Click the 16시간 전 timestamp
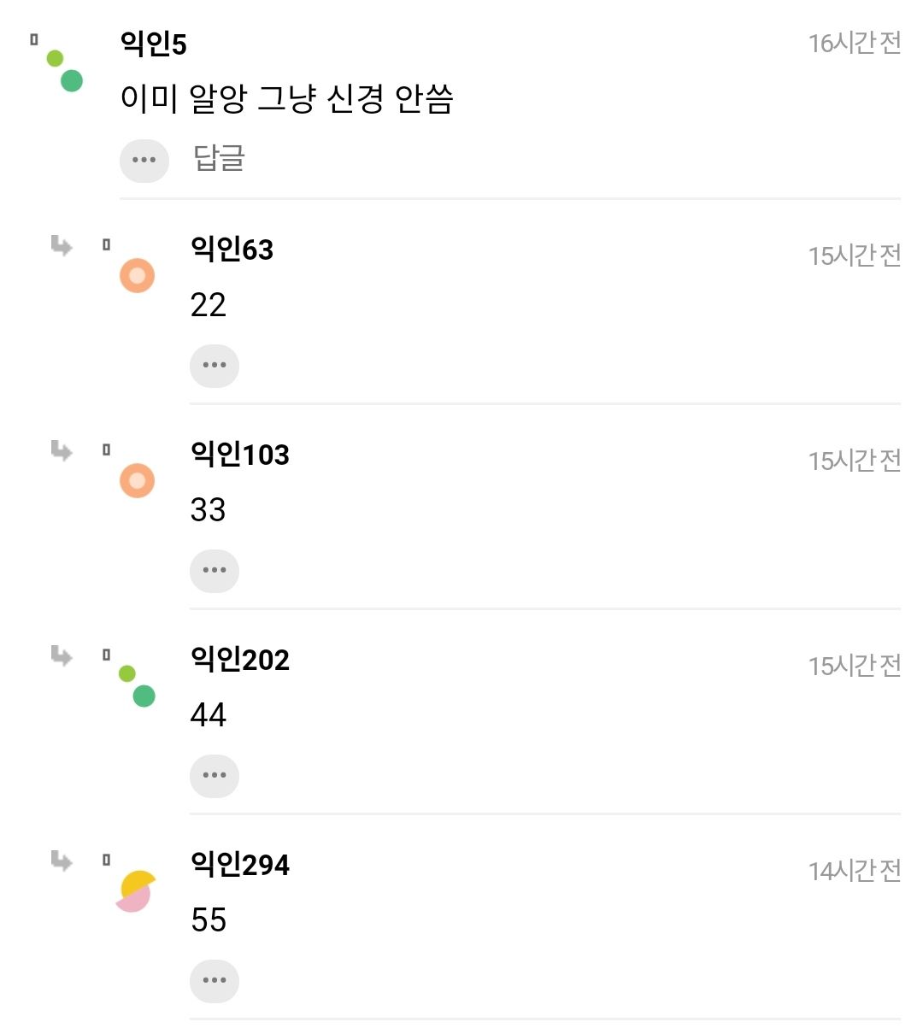The height and width of the screenshot is (1028, 923). pos(855,43)
